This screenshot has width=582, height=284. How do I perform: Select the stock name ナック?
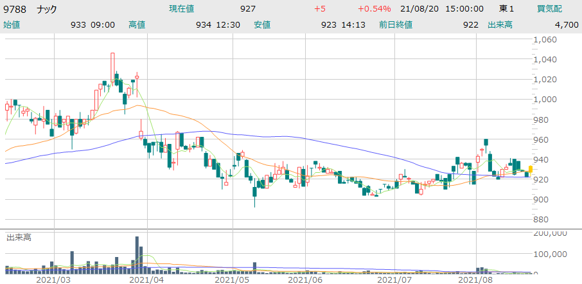point(48,9)
